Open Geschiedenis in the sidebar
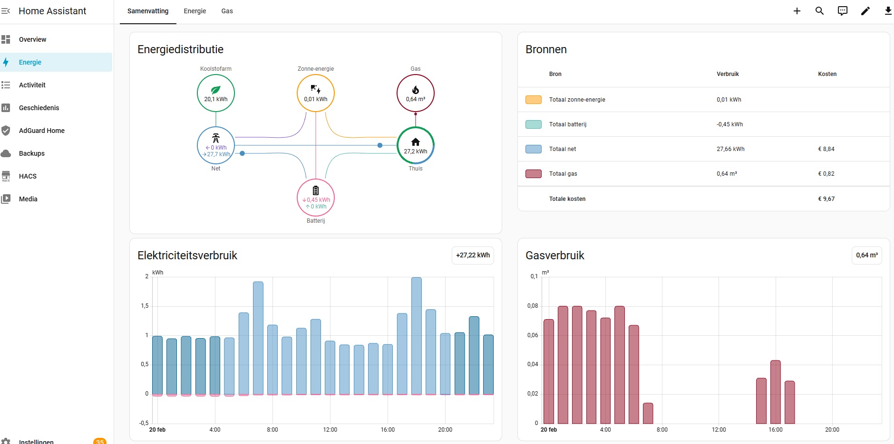The width and height of the screenshot is (894, 444). click(x=39, y=108)
